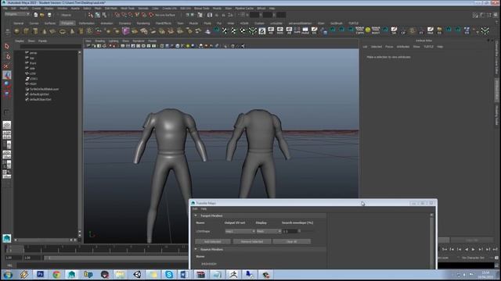The width and height of the screenshot is (501, 281).
Task: Click the New Scene icon
Action: [35, 15]
